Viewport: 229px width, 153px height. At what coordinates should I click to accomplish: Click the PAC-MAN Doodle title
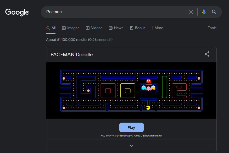pyautogui.click(x=71, y=55)
